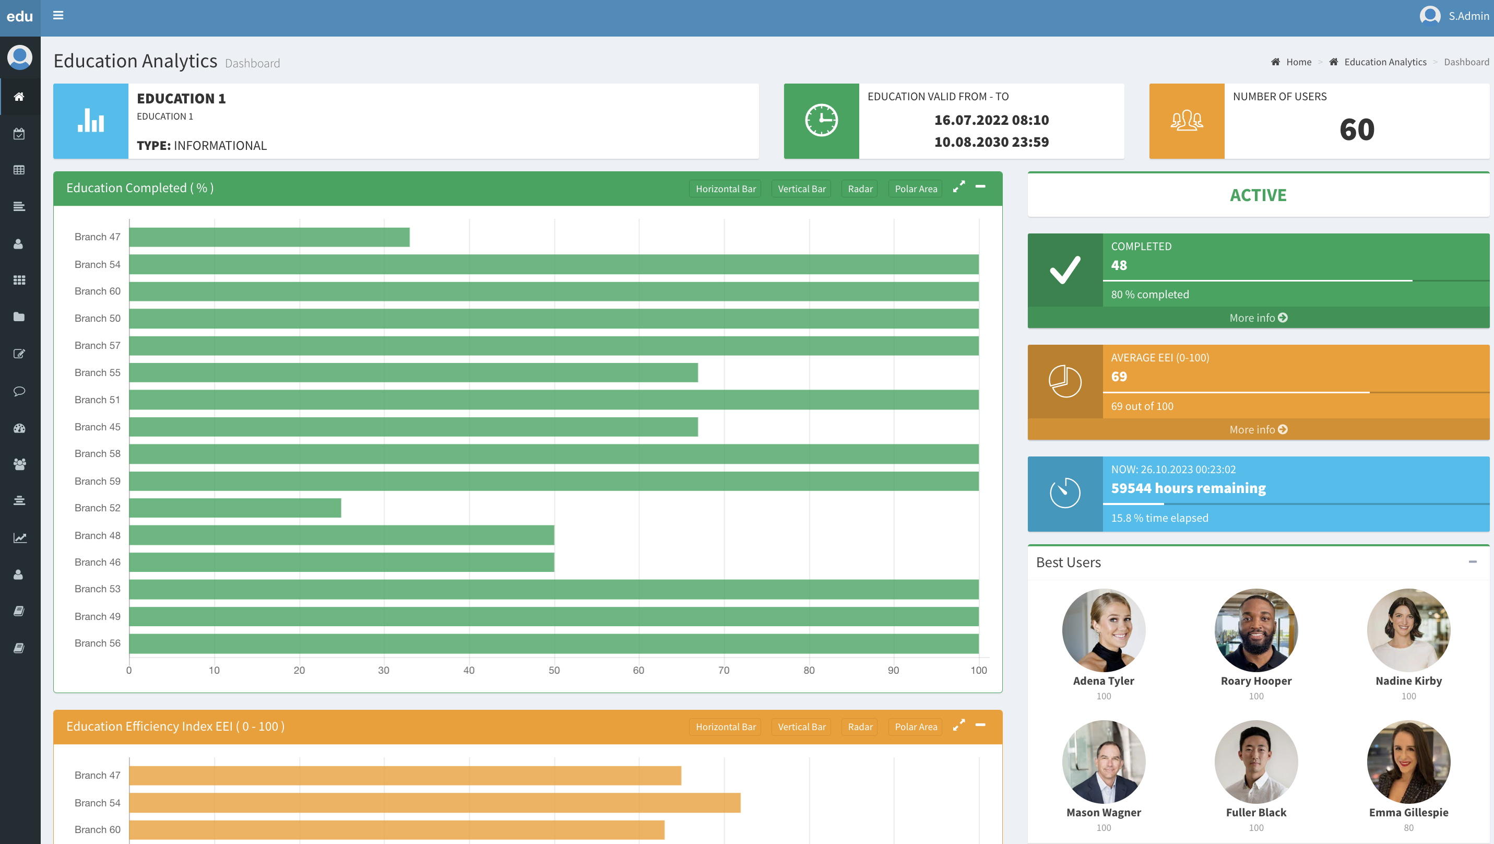Click the 80 % completed progress bar
The width and height of the screenshot is (1494, 844).
coord(1296,281)
